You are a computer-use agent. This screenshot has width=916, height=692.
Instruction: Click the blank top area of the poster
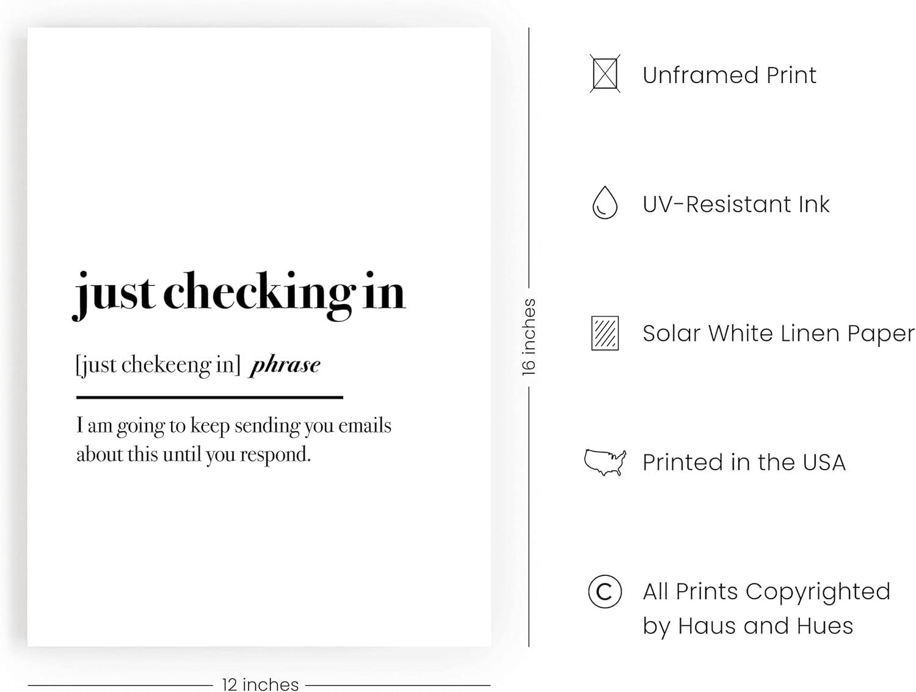(x=259, y=122)
